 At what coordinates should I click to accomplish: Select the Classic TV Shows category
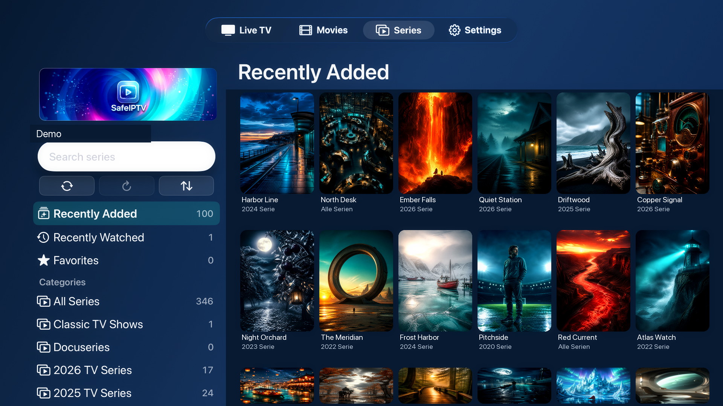(127, 324)
